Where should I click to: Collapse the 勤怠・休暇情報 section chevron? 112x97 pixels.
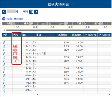click(x=4, y=19)
